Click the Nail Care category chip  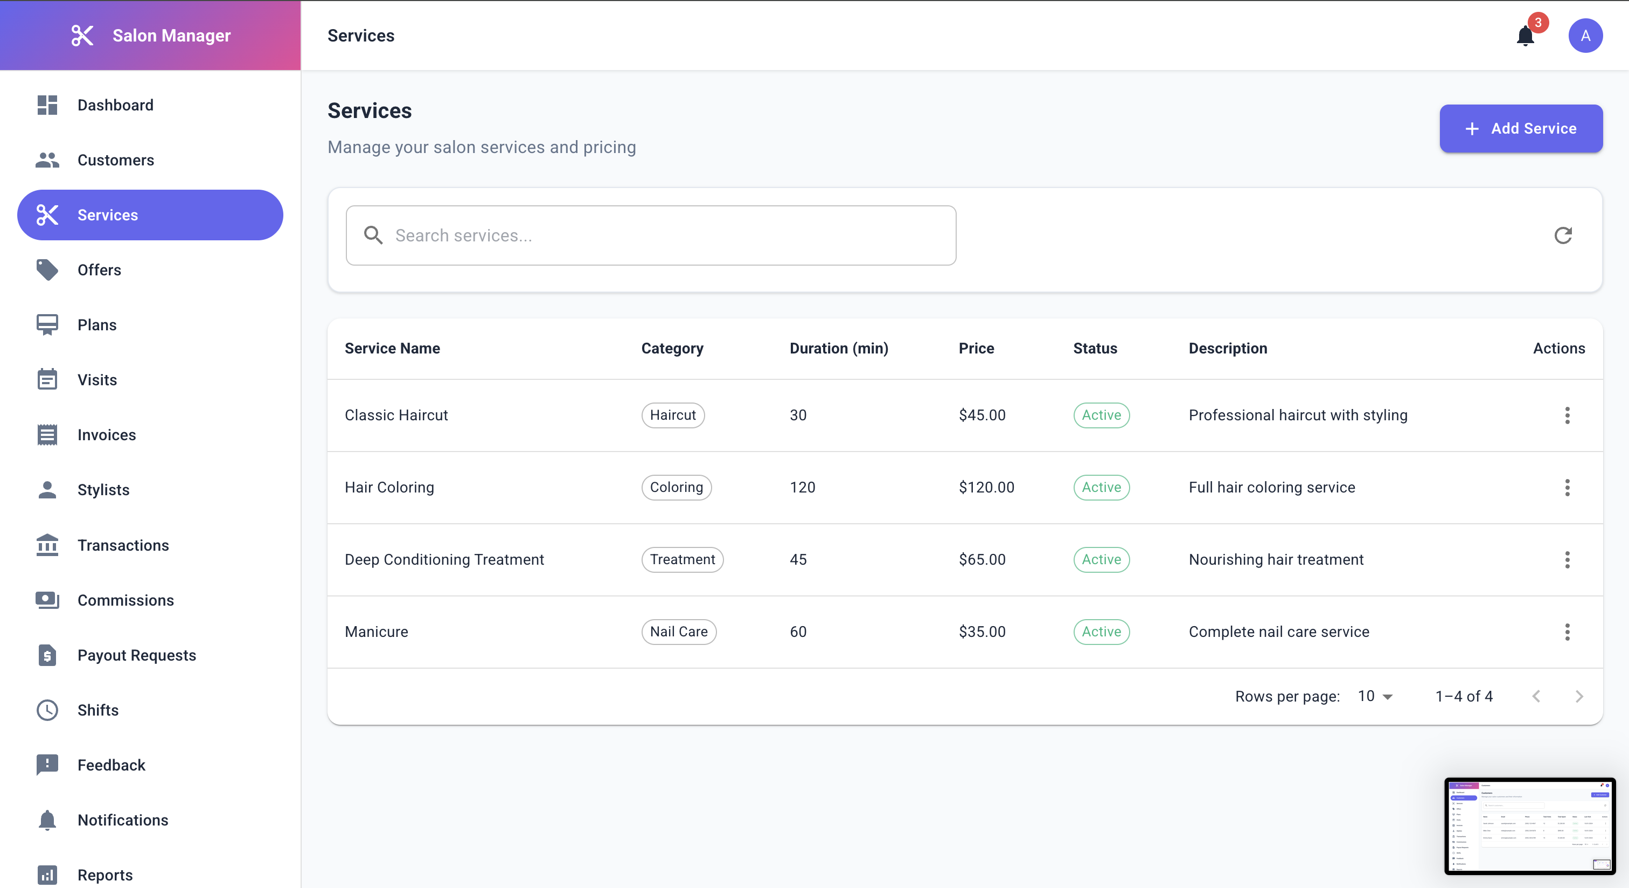tap(678, 632)
